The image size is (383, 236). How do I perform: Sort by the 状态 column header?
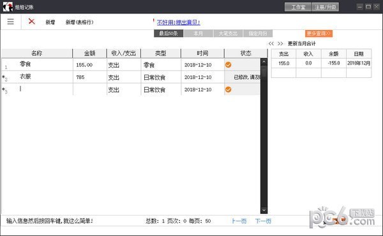point(246,53)
